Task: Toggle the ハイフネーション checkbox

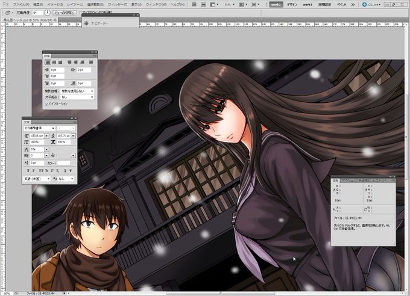Action: [x=46, y=104]
